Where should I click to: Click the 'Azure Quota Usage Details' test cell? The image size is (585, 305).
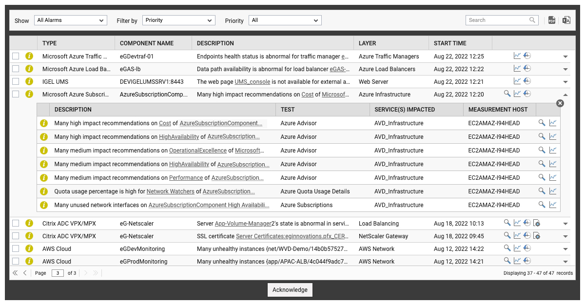point(315,191)
